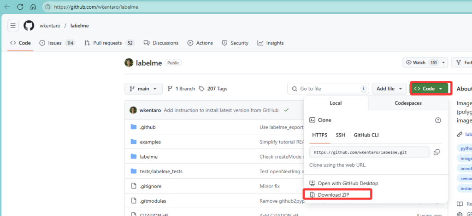Open the Discussions tab
The width and height of the screenshot is (472, 216).
(x=161, y=43)
